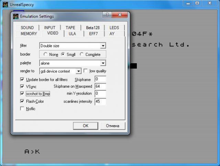Enable the VSync checkbox
The height and width of the screenshot is (166, 220).
(x=23, y=86)
